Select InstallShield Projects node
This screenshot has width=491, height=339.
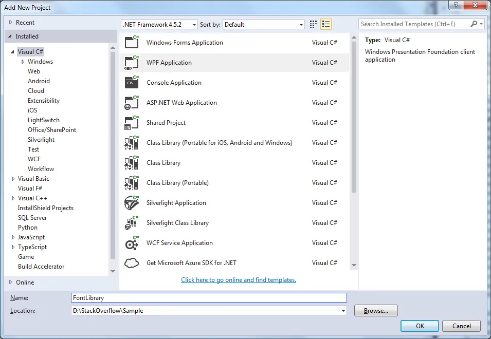pos(46,208)
